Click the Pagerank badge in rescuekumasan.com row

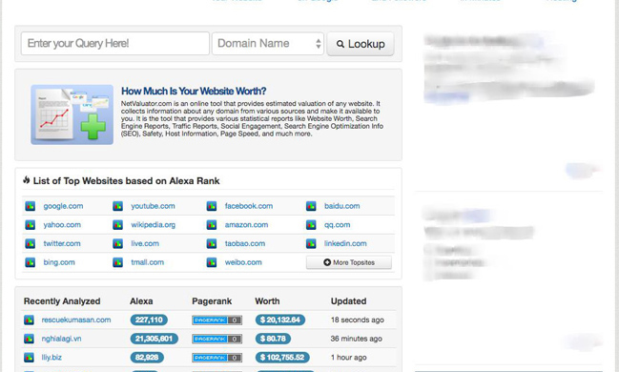click(x=217, y=320)
